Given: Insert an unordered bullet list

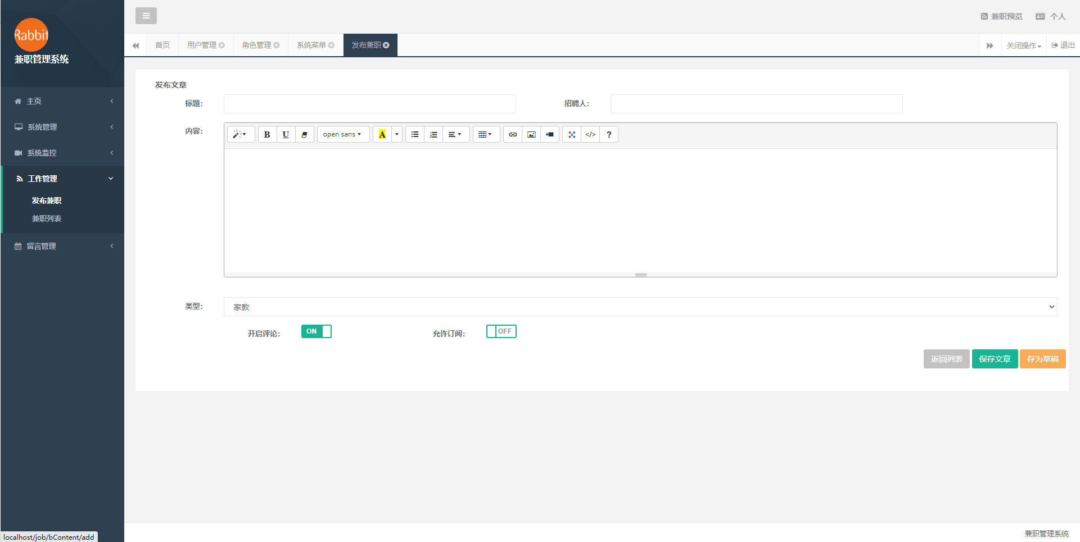Looking at the screenshot, I should pyautogui.click(x=415, y=134).
